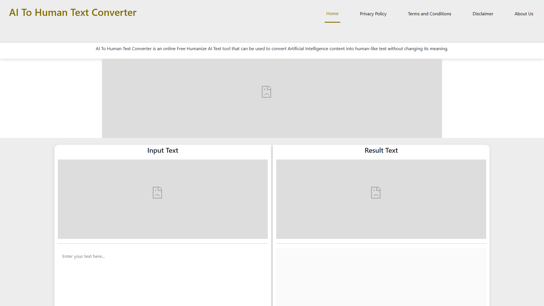Visit the About Us page

point(524,14)
